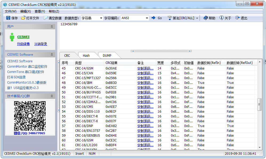Open the 编辑(X) menu
Viewport: 266px width, 159px height.
[25, 11]
